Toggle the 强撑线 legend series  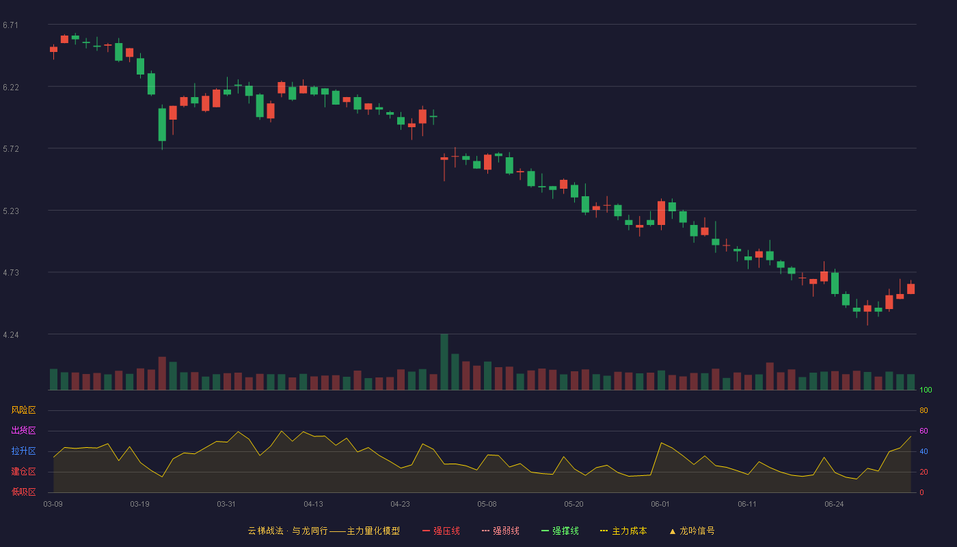(x=560, y=531)
